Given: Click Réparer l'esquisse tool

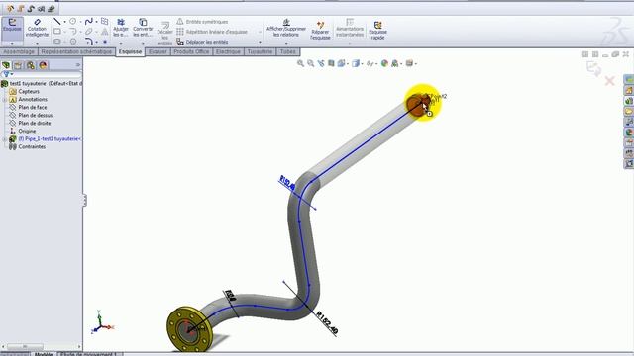Looking at the screenshot, I should pos(320,31).
